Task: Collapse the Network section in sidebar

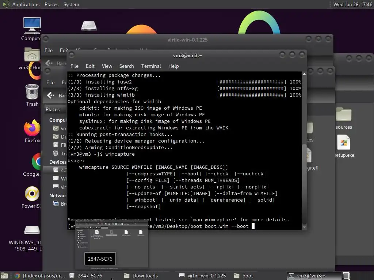Action: [58, 195]
